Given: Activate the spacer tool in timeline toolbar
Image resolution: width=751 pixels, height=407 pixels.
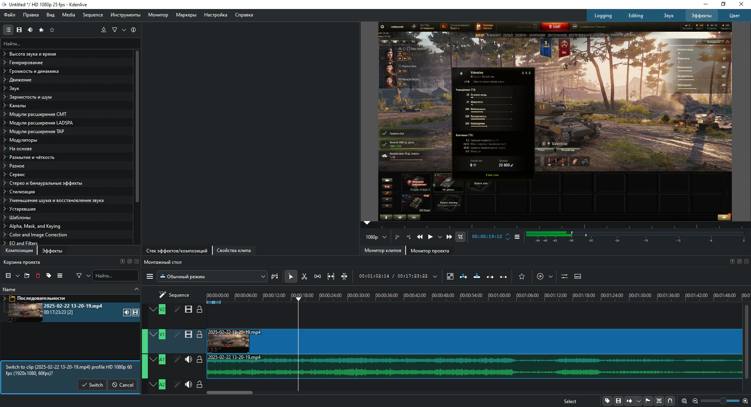Looking at the screenshot, I should click(x=318, y=276).
